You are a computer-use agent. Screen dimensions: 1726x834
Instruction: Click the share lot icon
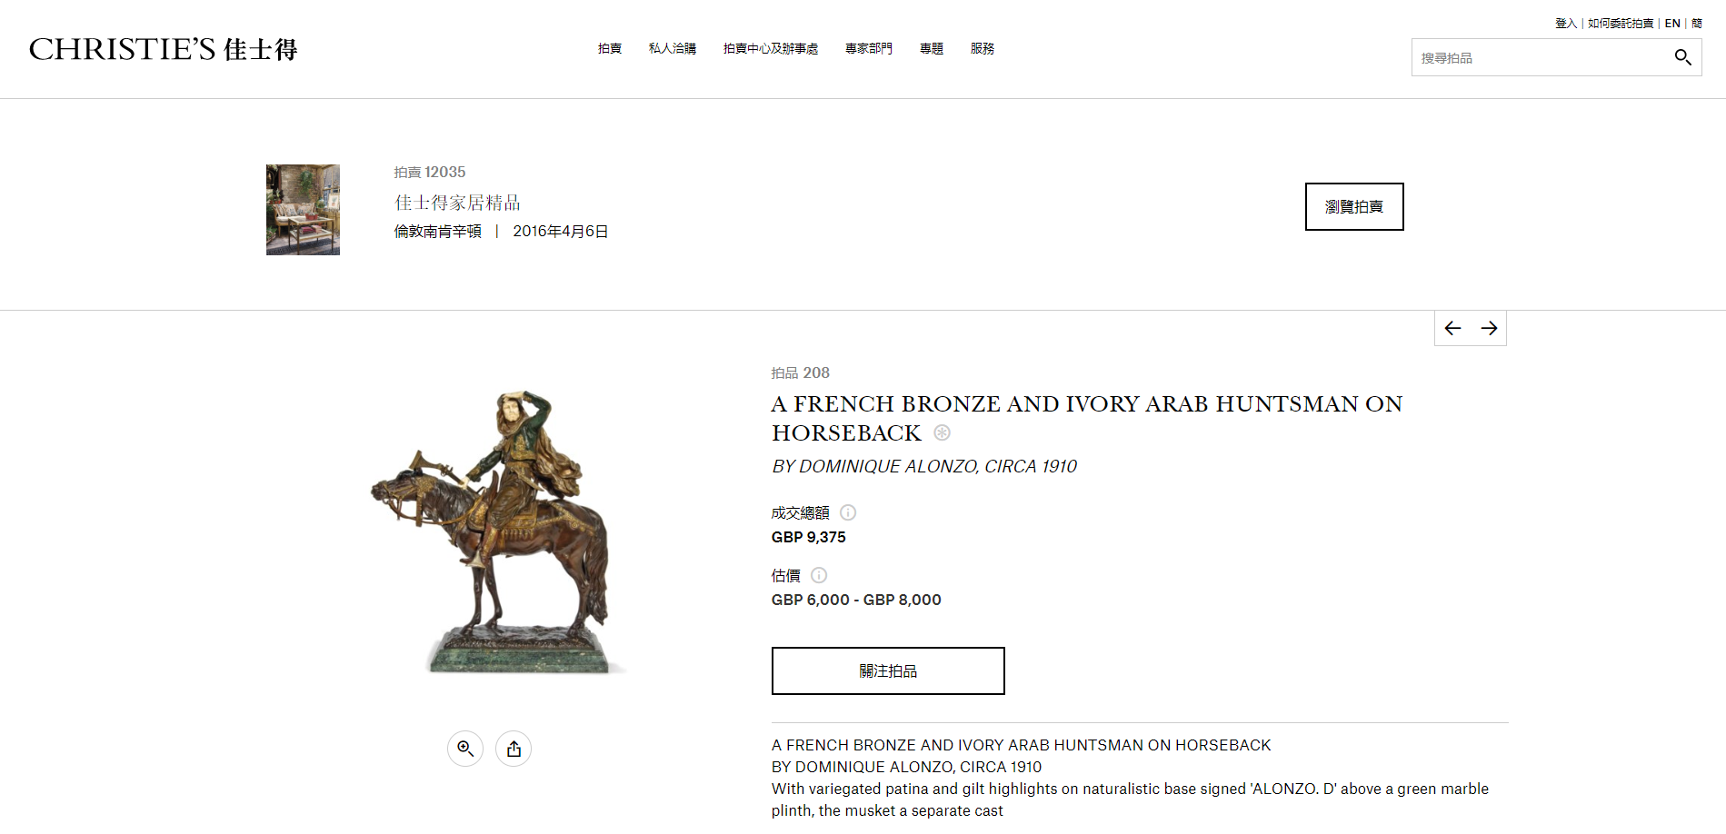point(514,749)
